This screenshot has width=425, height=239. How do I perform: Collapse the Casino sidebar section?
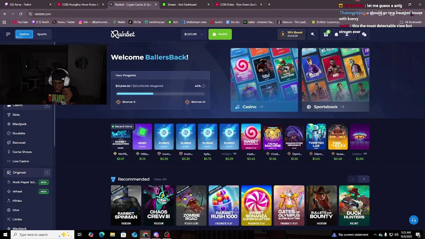coord(47,105)
